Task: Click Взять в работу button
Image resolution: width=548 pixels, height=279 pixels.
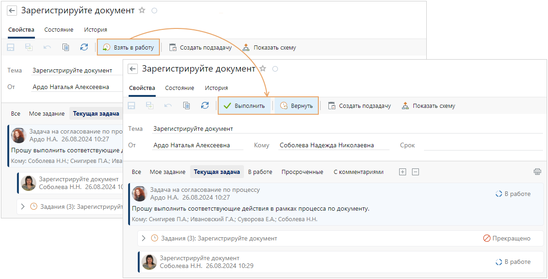Action: click(x=128, y=47)
